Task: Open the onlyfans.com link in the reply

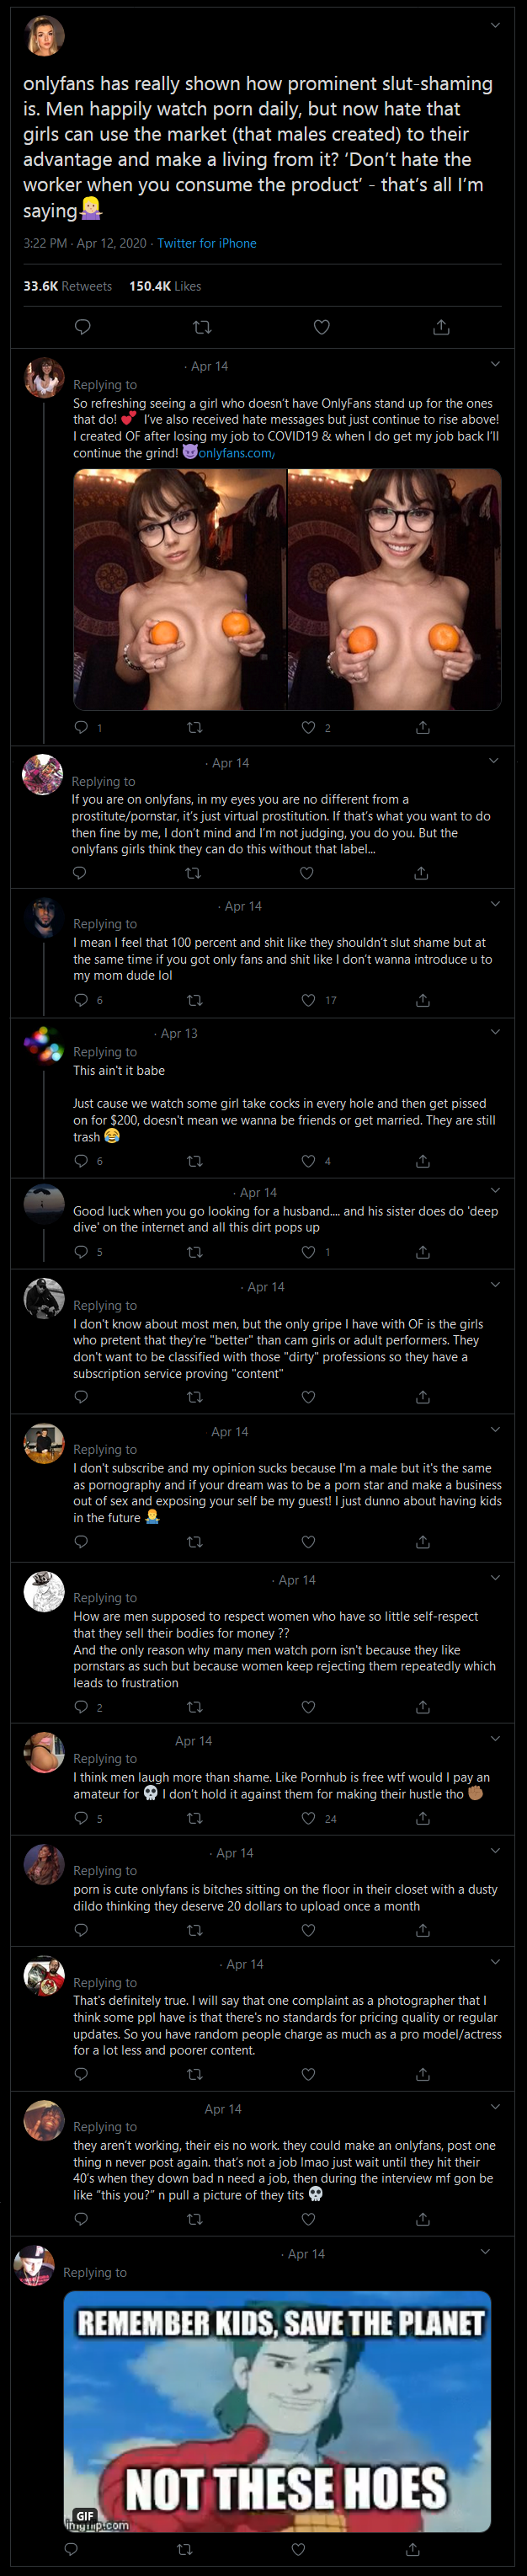Action: click(x=235, y=453)
